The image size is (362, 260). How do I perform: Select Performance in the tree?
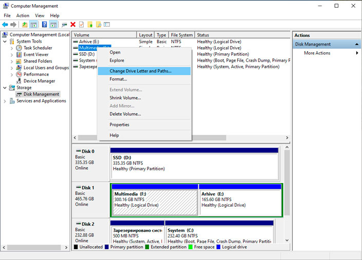pos(36,74)
